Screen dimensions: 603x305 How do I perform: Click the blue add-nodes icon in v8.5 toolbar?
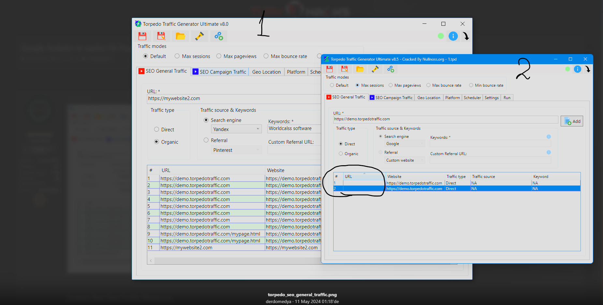[x=391, y=69]
